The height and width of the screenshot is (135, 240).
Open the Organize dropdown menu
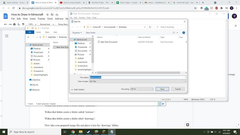[77, 32]
